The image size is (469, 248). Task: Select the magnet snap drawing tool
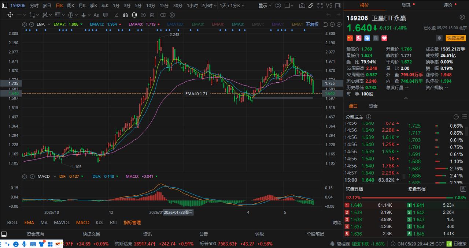coord(125,15)
